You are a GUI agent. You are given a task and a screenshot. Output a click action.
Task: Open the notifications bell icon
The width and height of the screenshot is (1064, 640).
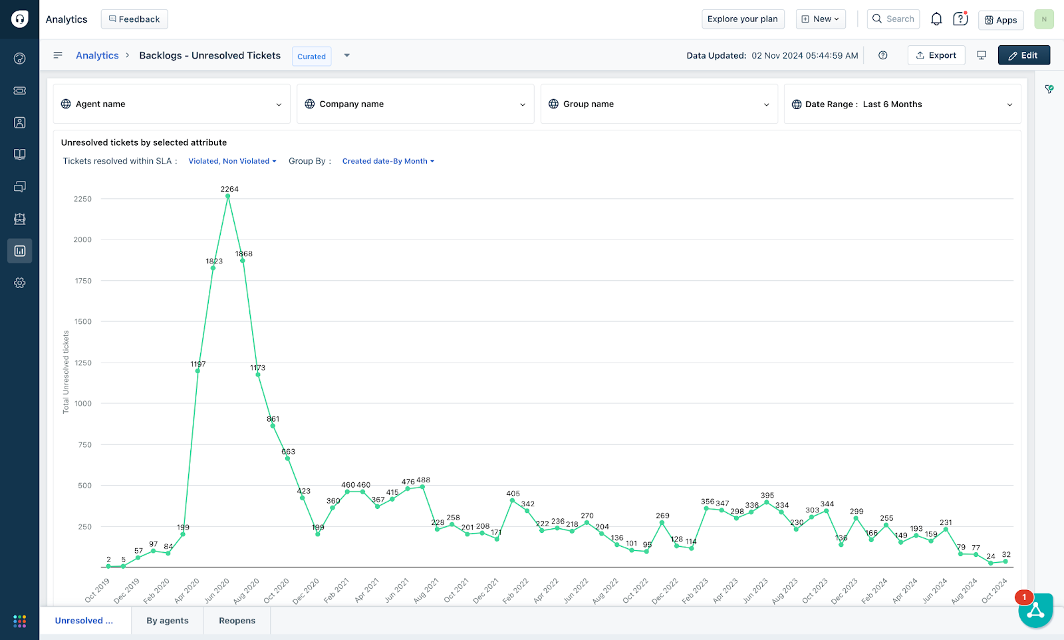pos(936,19)
